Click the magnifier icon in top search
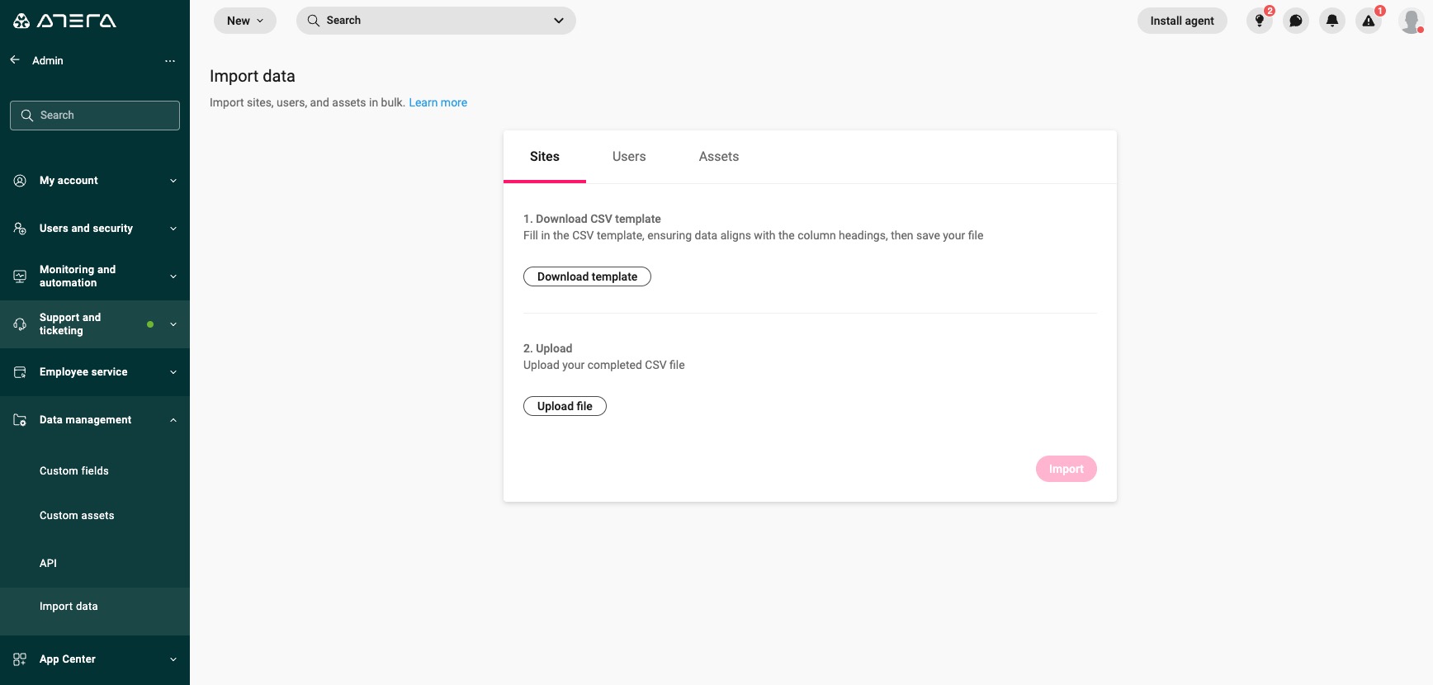The image size is (1433, 685). pyautogui.click(x=314, y=21)
